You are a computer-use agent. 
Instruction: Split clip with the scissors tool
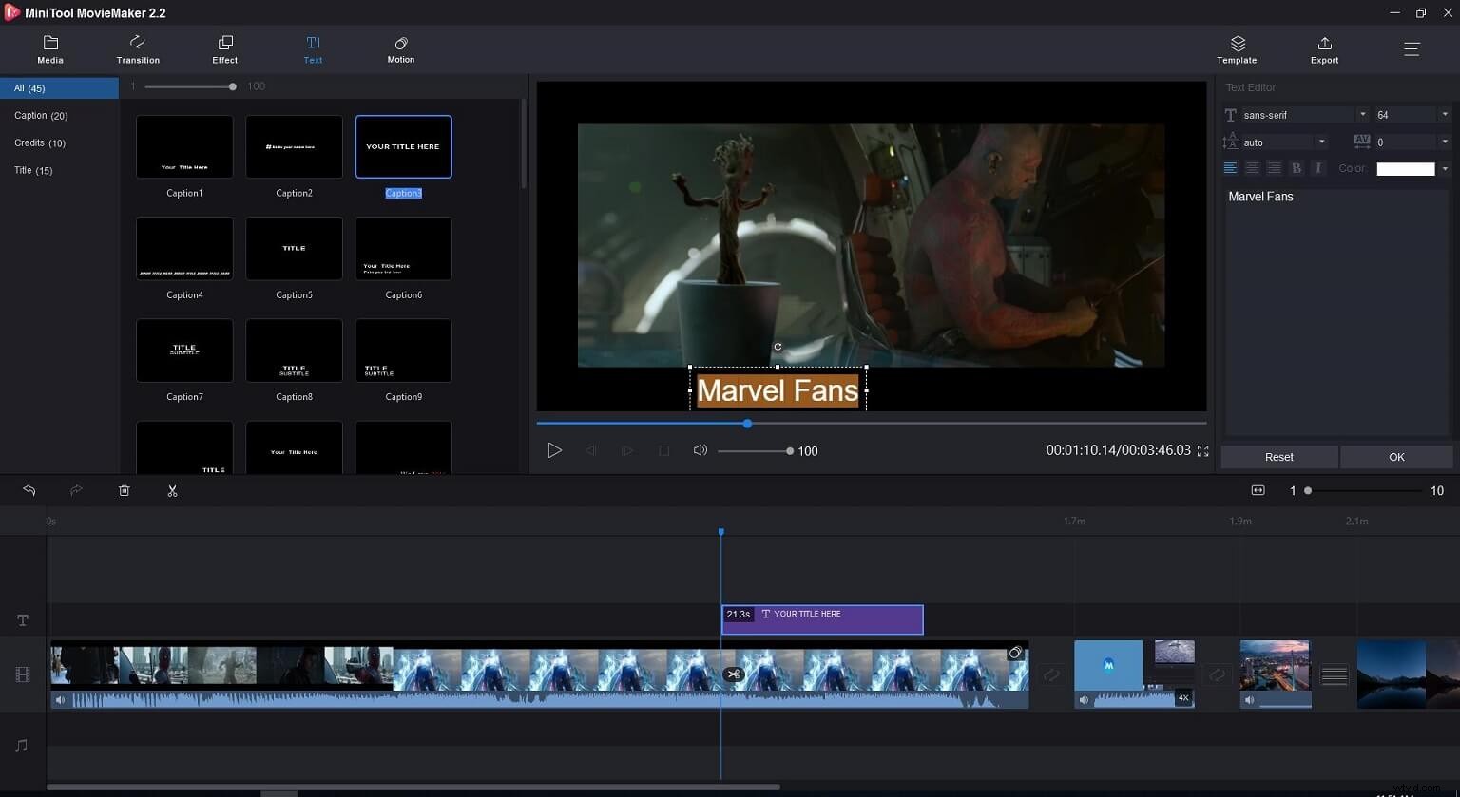(x=172, y=490)
